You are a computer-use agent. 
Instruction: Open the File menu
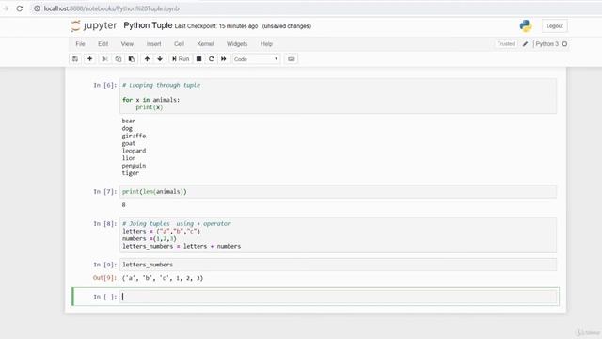(80, 44)
